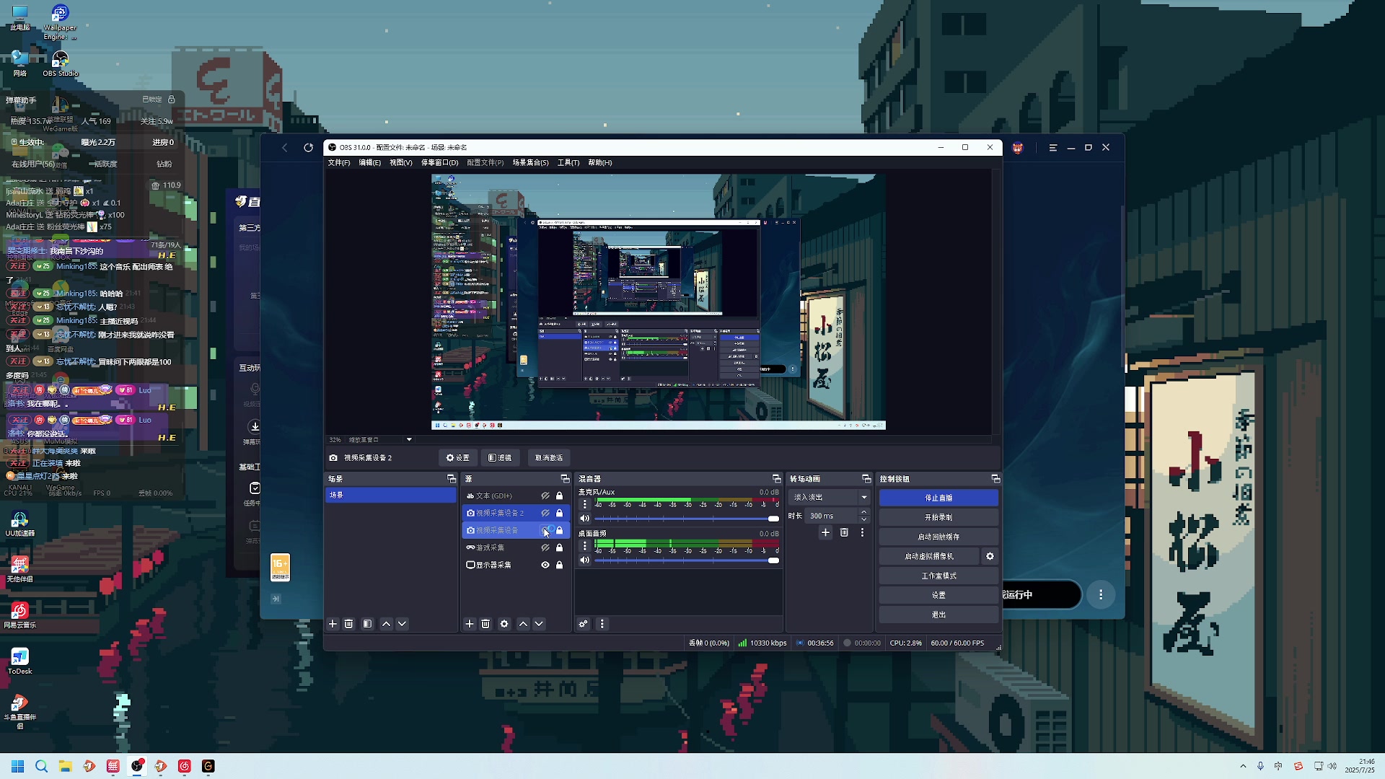
Task: Mute 麦克风/Aux with its speaker icon
Action: [585, 519]
